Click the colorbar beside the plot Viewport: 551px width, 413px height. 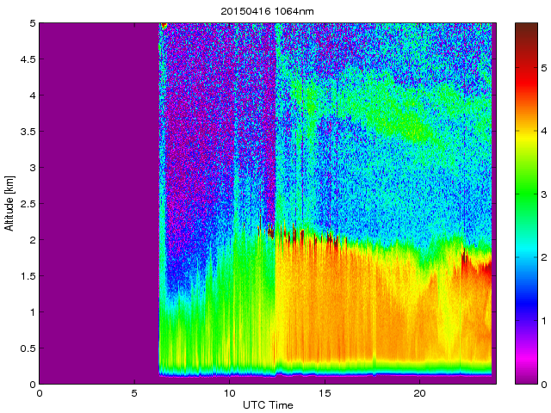tap(526, 203)
